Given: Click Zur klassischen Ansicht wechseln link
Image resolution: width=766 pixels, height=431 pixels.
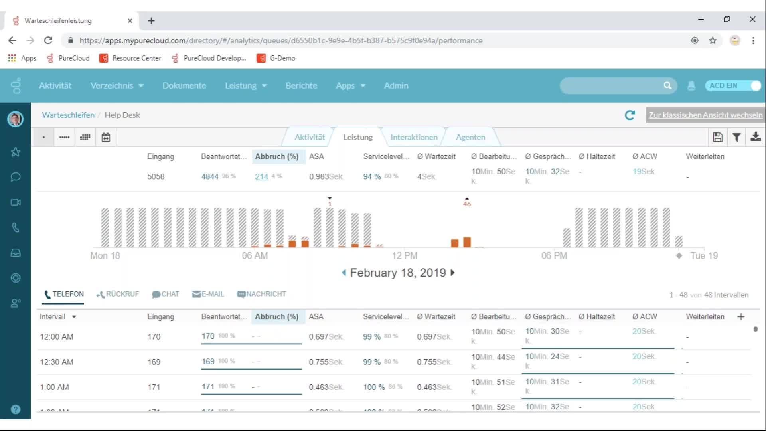Looking at the screenshot, I should point(705,115).
